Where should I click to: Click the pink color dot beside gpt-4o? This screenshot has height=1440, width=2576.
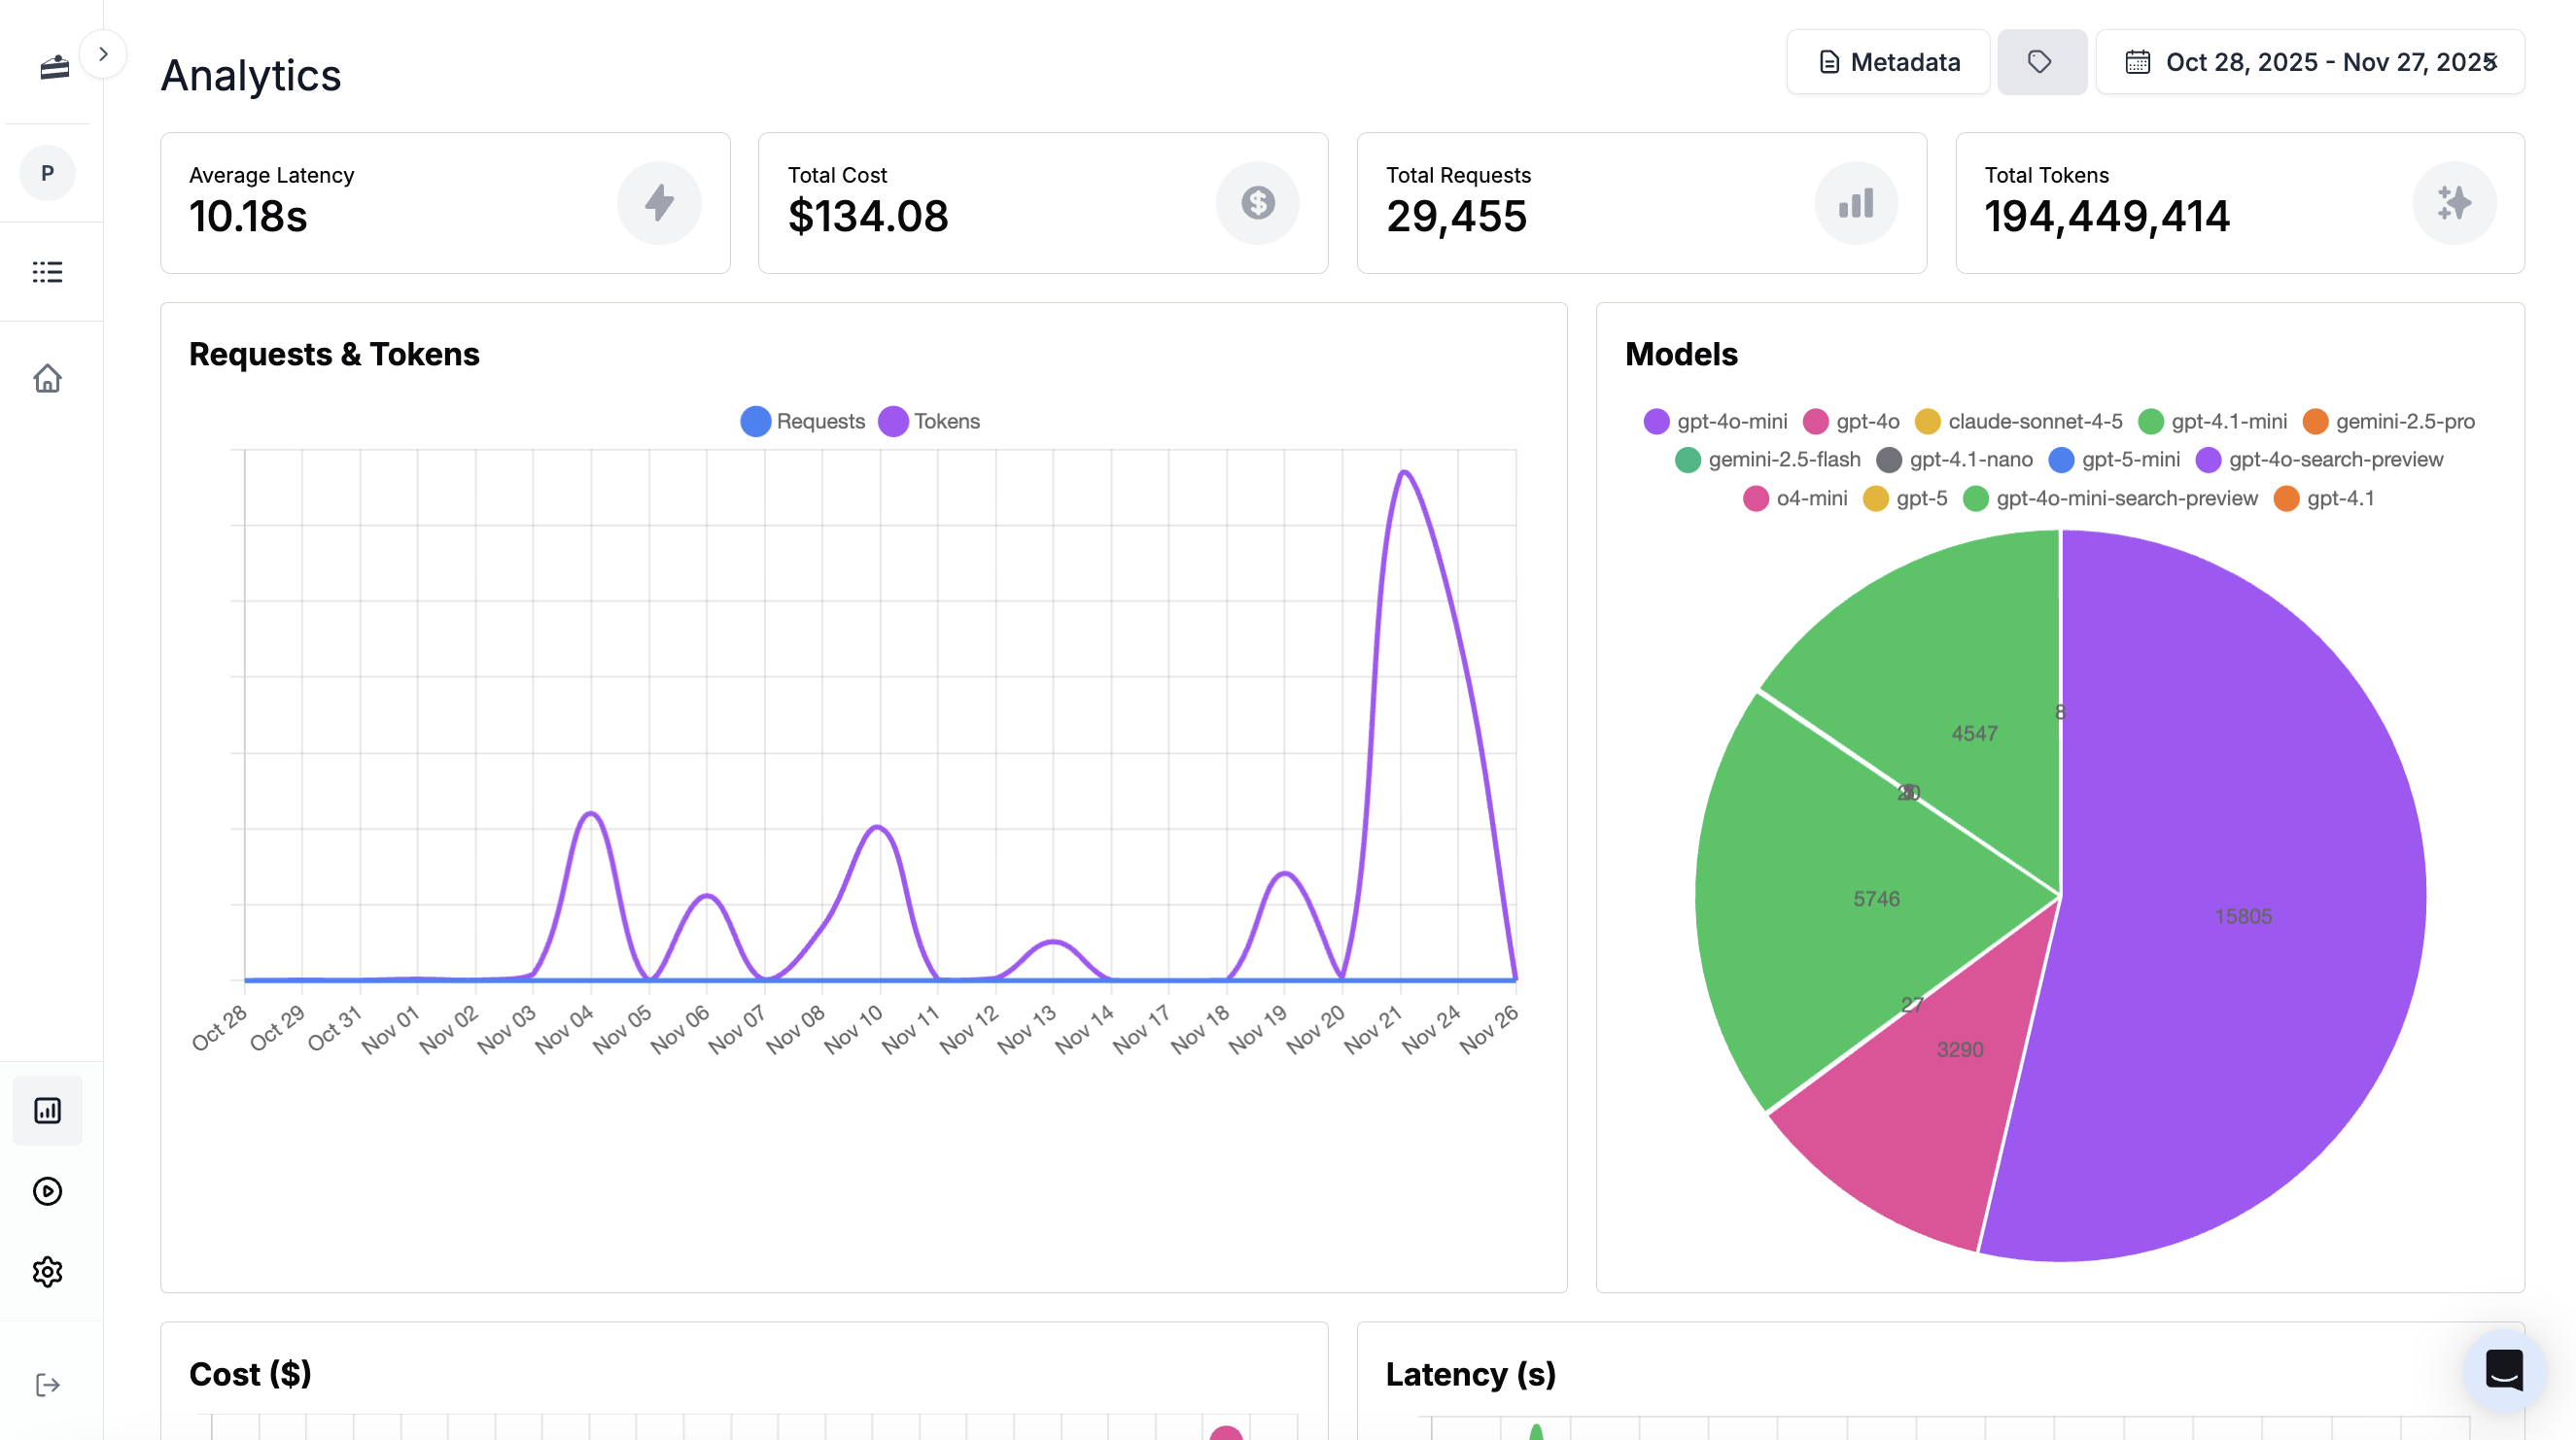1815,421
